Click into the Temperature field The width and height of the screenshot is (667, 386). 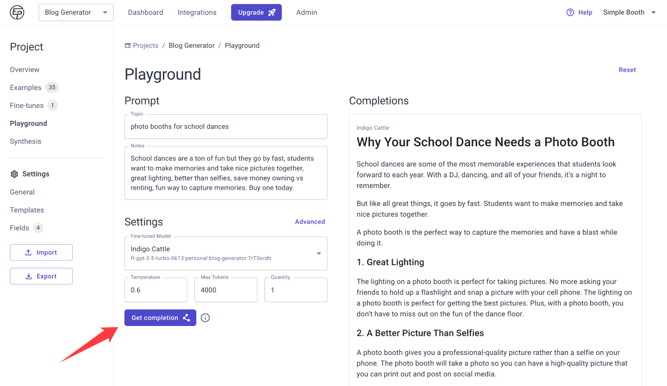tap(155, 290)
